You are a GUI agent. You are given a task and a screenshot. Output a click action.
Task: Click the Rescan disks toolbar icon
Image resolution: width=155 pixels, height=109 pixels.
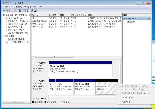click(x=32, y=11)
